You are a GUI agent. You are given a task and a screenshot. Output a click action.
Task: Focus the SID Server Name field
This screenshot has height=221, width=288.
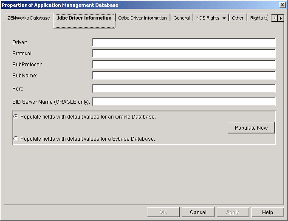click(184, 102)
